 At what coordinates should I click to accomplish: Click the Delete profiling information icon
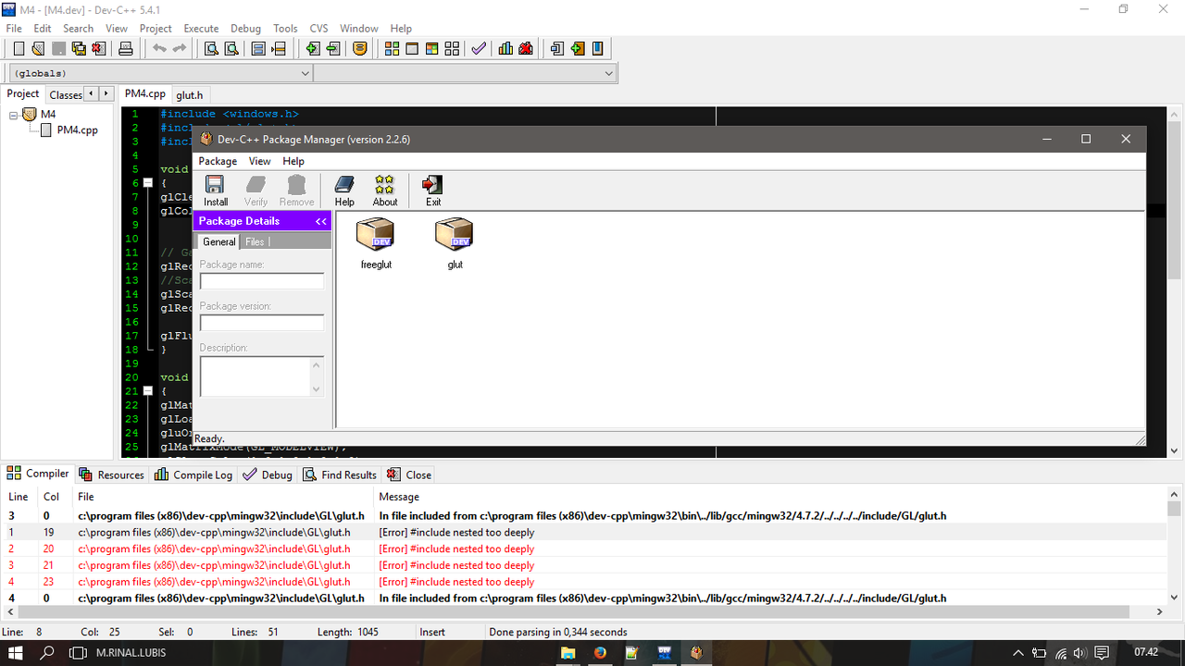[x=526, y=49]
